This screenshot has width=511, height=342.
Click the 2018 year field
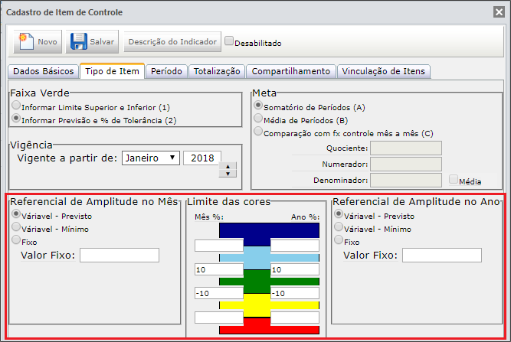pos(202,158)
